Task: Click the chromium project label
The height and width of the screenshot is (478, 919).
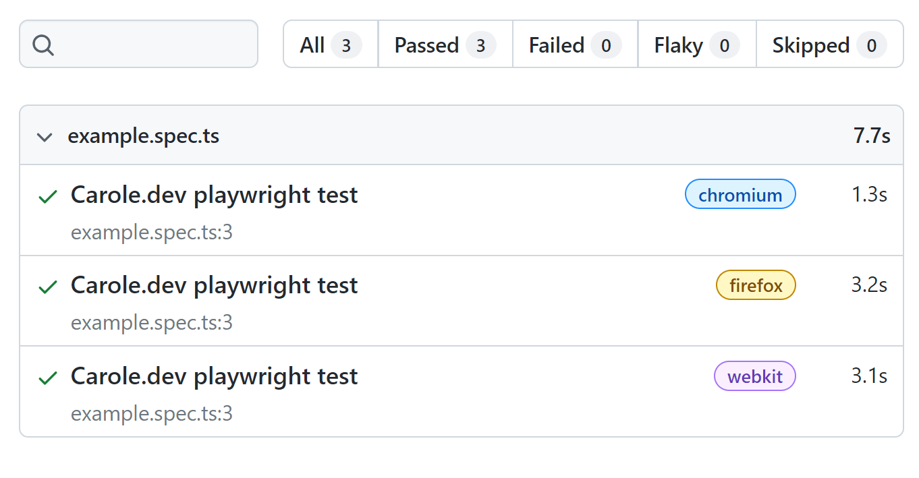Action: 740,195
